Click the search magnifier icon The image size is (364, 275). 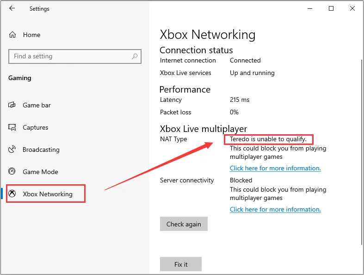135,56
